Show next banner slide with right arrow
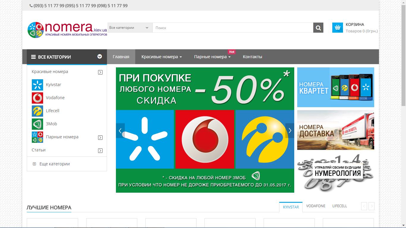 tap(290, 131)
